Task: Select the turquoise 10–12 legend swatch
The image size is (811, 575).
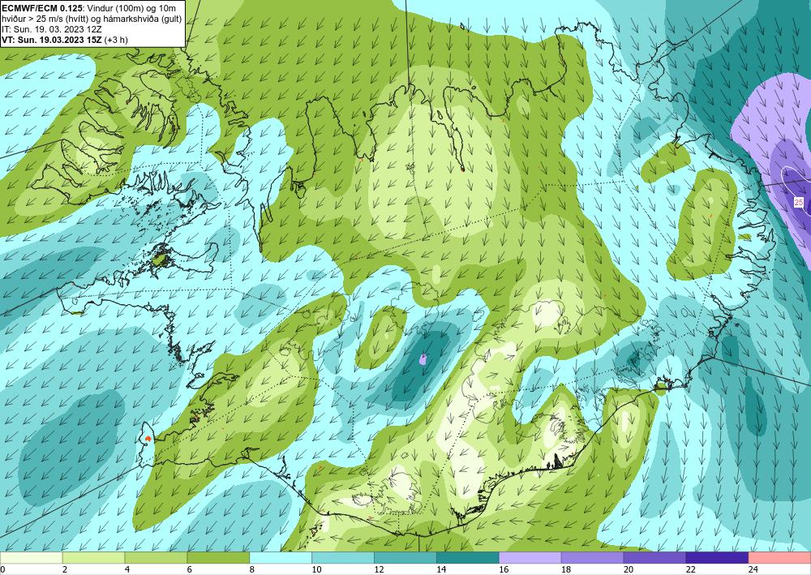Action: point(343,558)
